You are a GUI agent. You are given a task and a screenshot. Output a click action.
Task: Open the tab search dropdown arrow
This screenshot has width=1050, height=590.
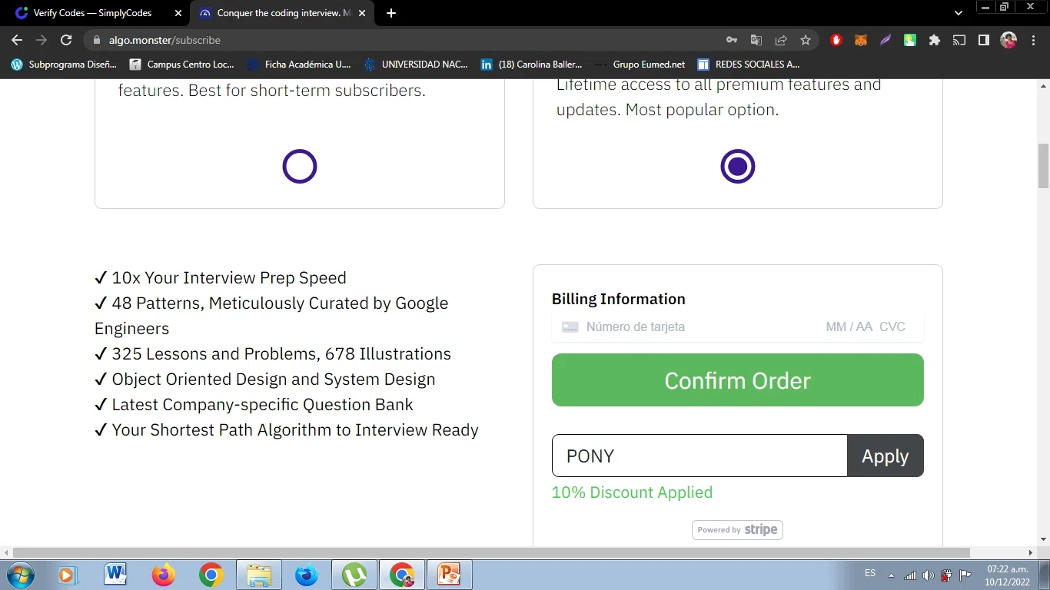click(x=959, y=13)
